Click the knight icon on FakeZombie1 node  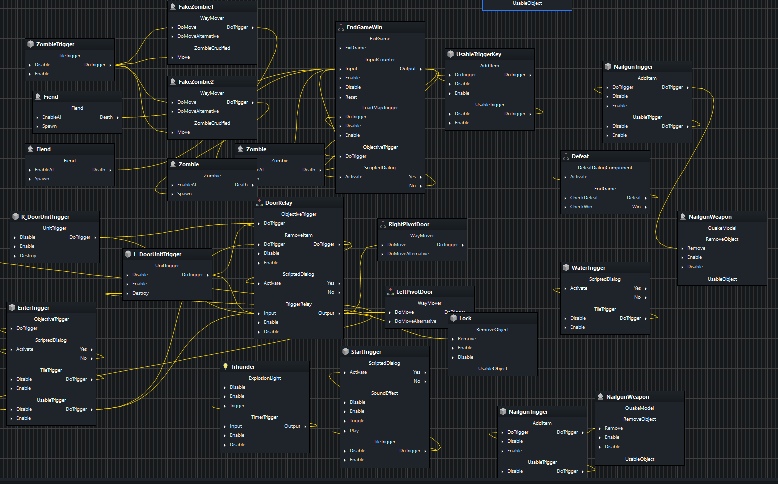coord(173,7)
